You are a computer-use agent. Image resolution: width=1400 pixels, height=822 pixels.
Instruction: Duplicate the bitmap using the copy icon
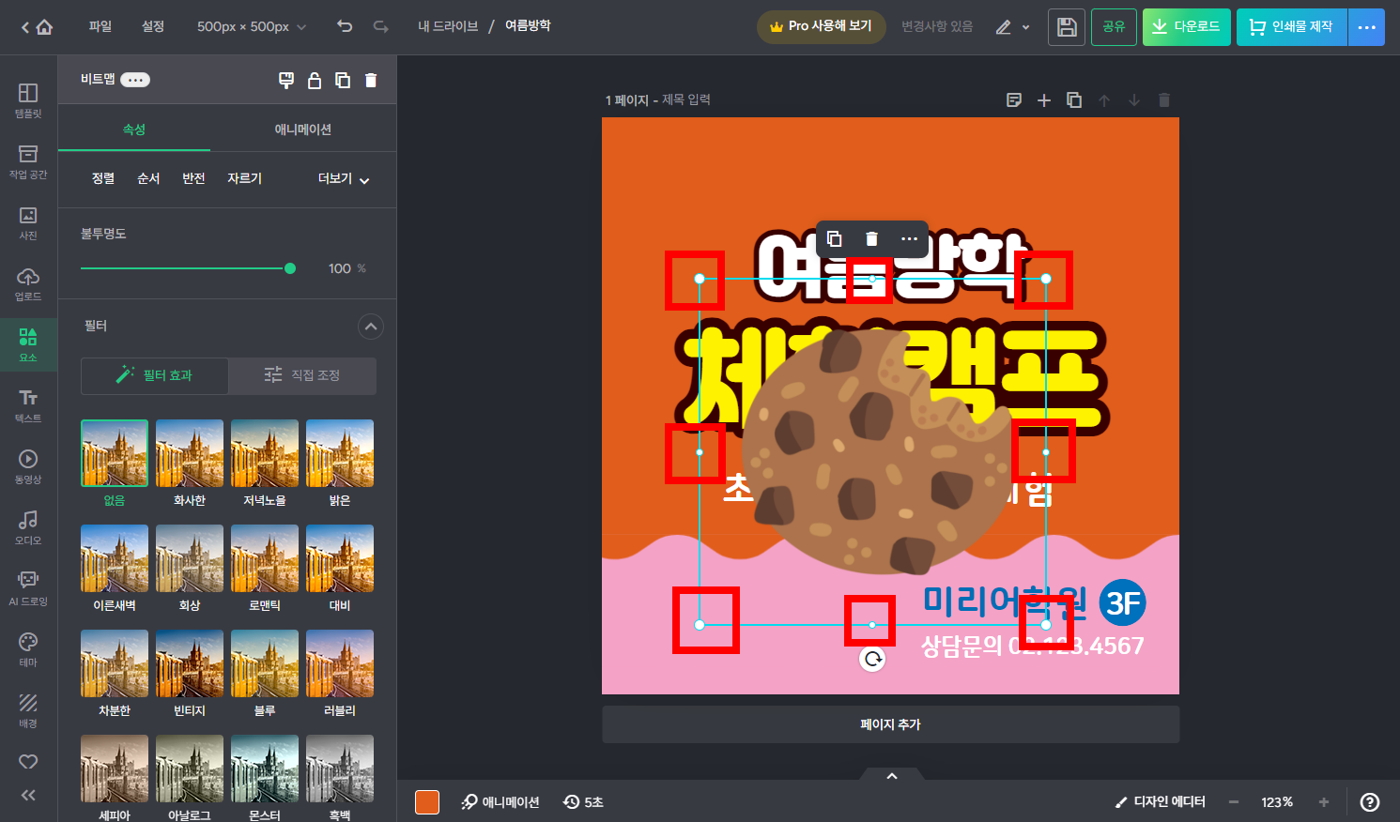[343, 80]
